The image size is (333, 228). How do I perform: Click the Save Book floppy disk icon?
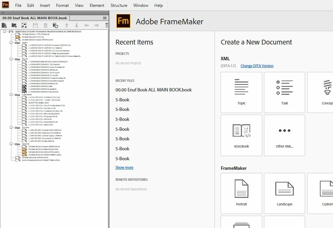click(35, 26)
